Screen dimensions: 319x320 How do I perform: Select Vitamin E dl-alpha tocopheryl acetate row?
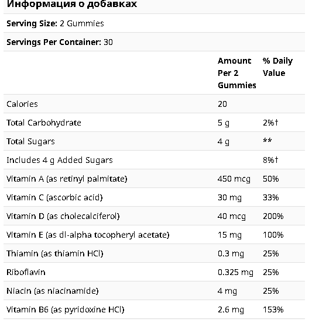click(154, 235)
